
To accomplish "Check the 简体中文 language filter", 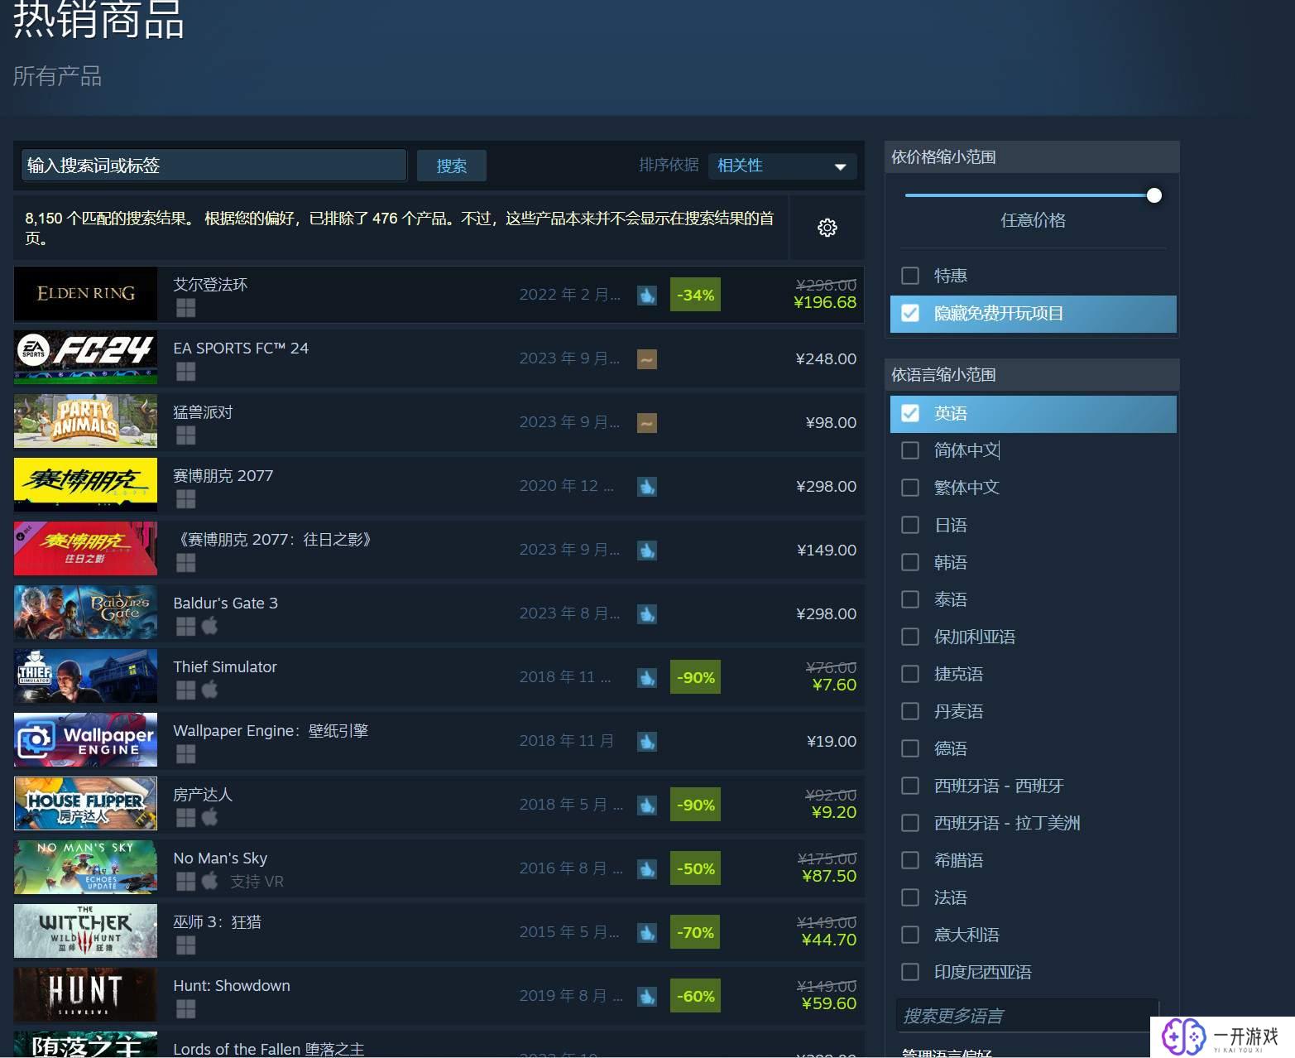I will tap(910, 450).
